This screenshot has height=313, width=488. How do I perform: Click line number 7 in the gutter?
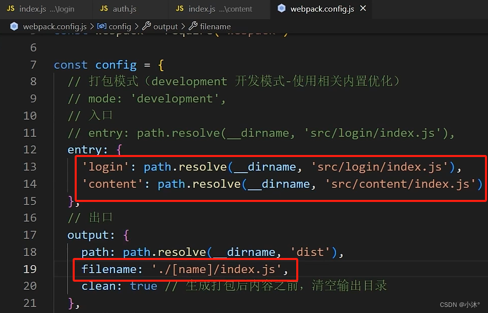(33, 65)
